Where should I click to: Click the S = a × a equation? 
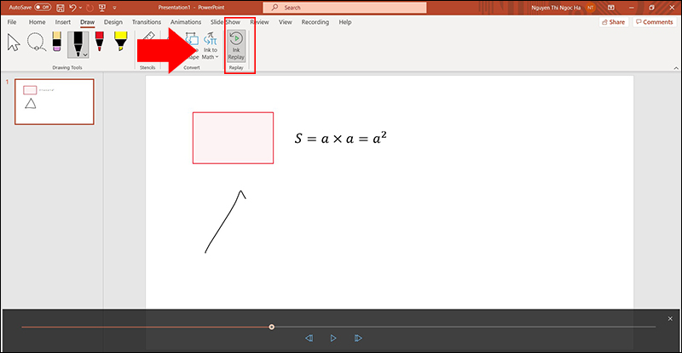point(340,138)
